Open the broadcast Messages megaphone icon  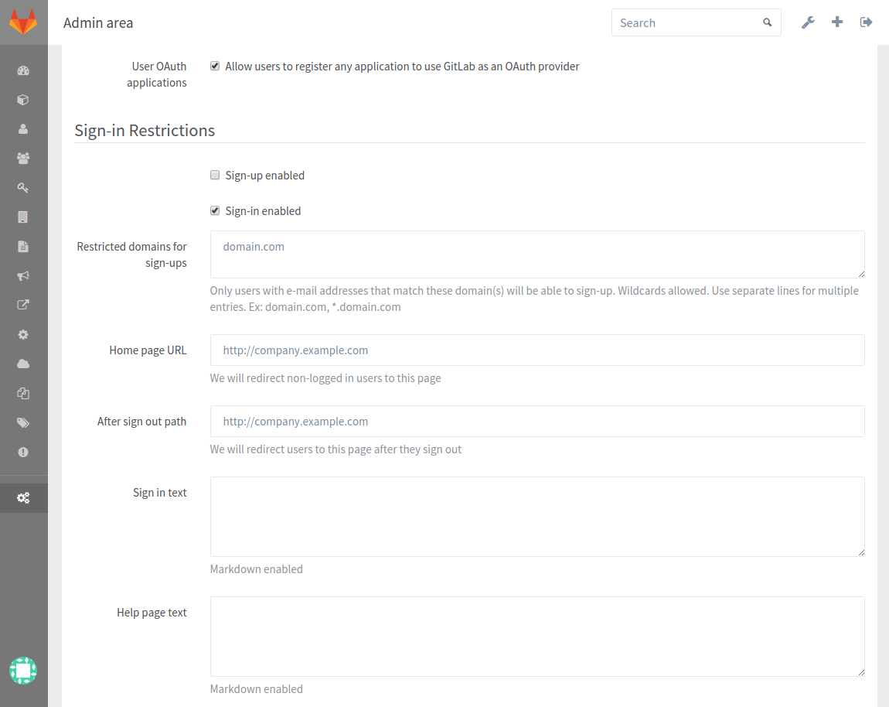tap(23, 275)
